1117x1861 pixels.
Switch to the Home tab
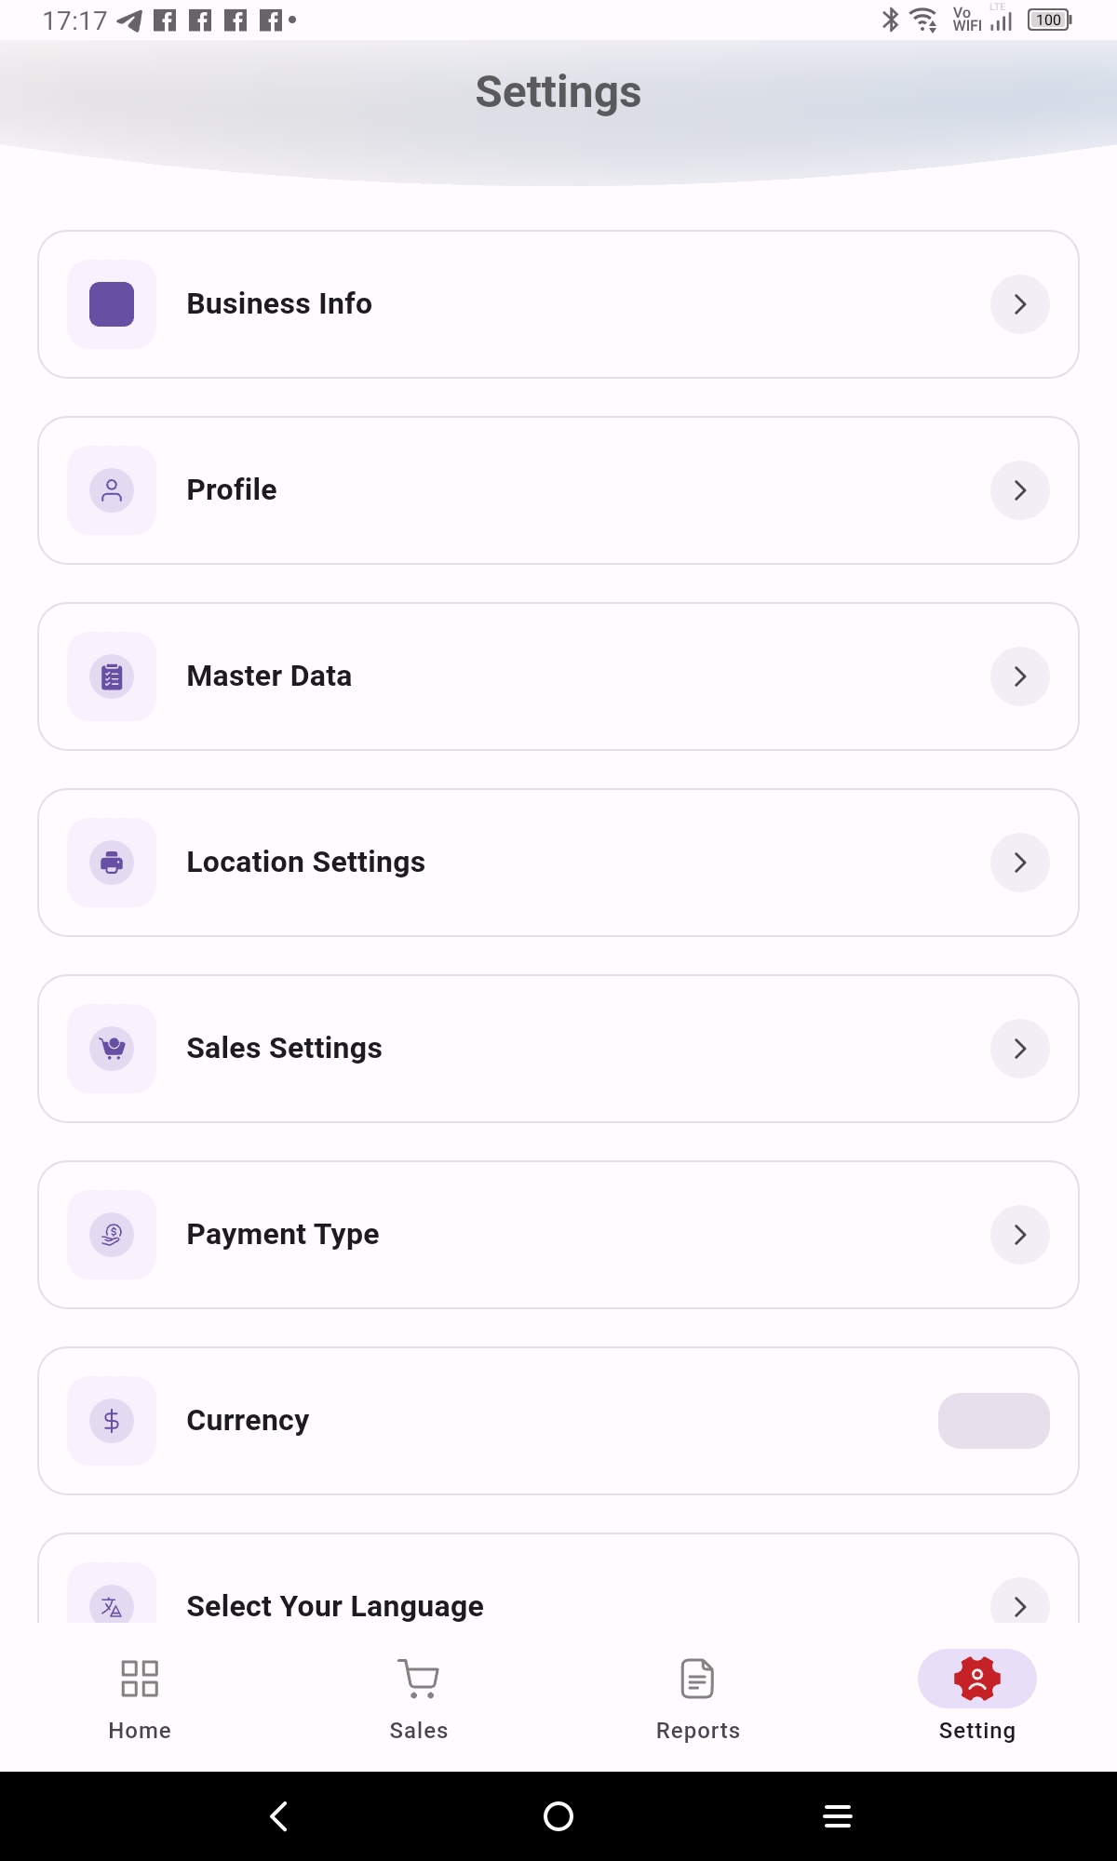click(140, 1700)
